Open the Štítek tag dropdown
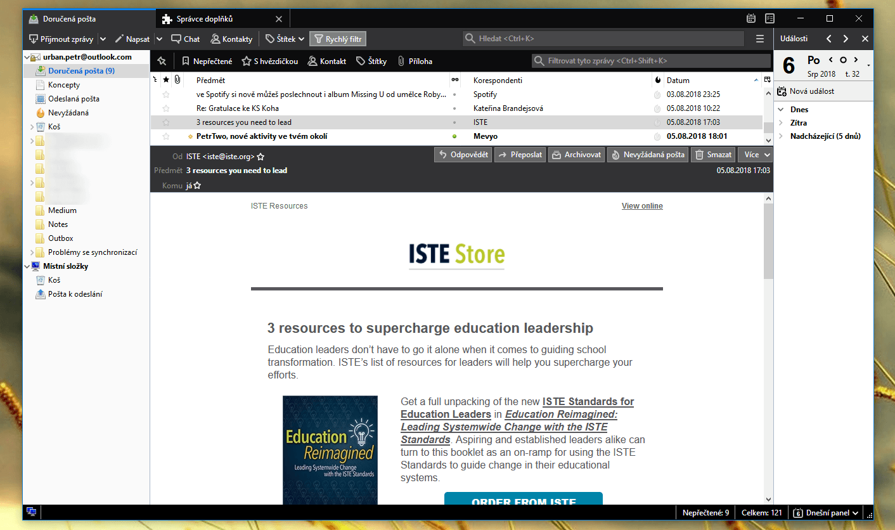The image size is (895, 530). tap(285, 39)
